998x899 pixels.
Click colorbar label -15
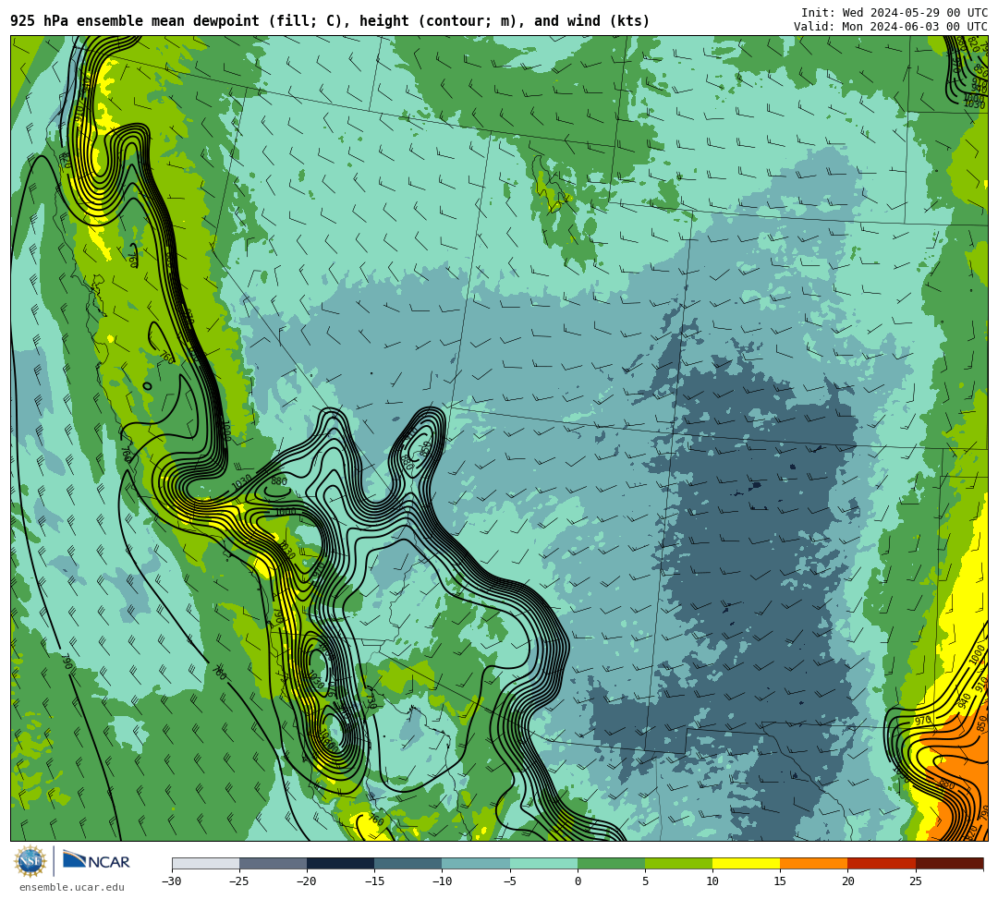(x=374, y=881)
